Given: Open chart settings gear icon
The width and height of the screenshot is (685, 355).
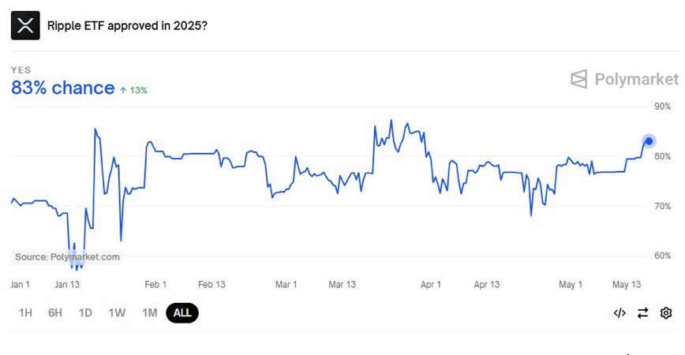Looking at the screenshot, I should pyautogui.click(x=666, y=313).
